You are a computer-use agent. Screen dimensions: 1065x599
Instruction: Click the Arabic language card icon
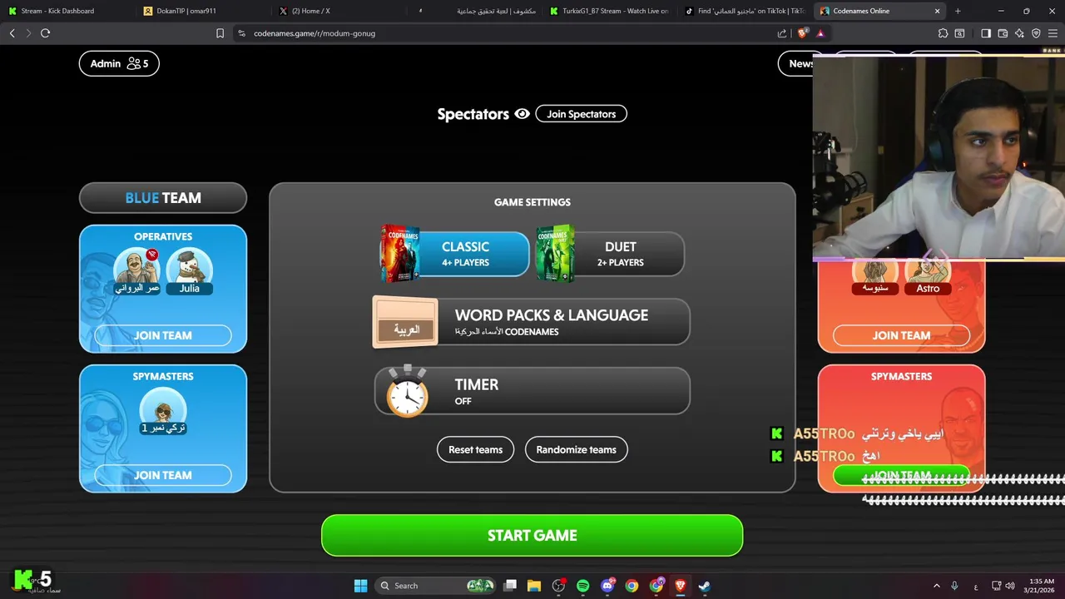(405, 322)
